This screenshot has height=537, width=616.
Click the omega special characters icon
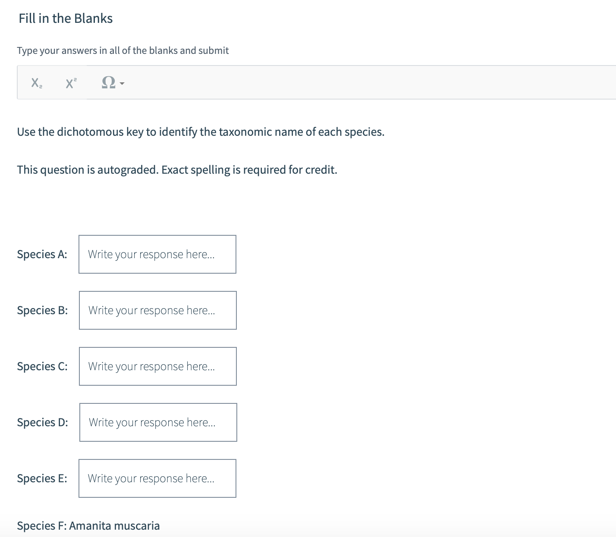pyautogui.click(x=108, y=82)
